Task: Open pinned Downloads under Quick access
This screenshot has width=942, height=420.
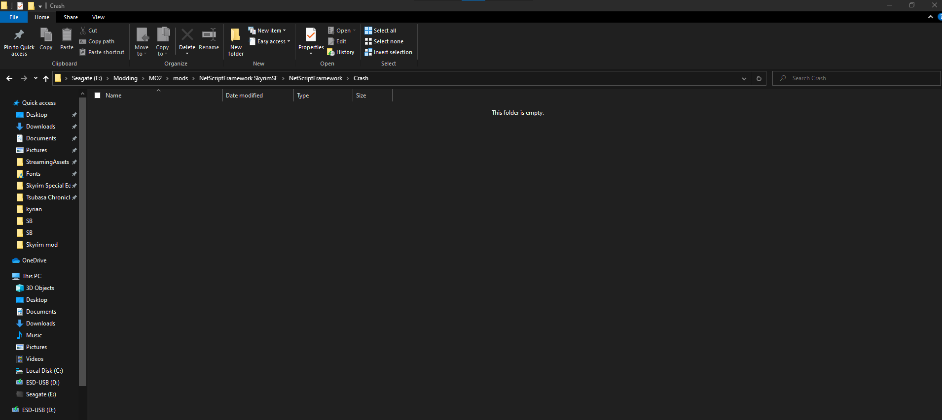Action: tap(40, 127)
